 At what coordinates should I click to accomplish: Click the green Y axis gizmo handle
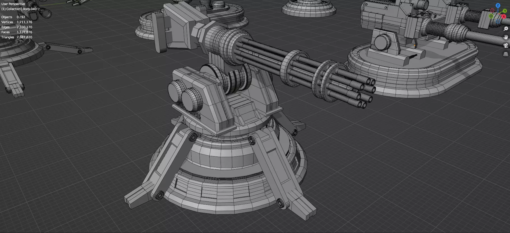click(505, 11)
